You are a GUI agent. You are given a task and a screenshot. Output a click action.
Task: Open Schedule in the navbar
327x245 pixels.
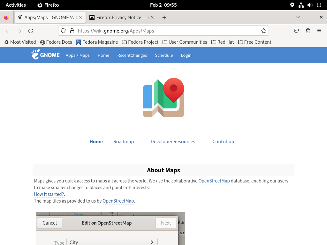164,56
